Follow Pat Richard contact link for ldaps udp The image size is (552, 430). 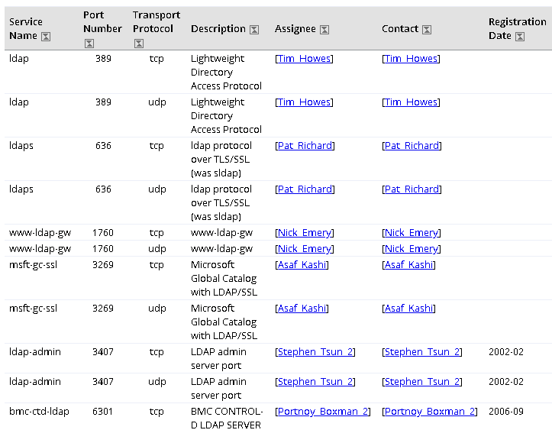(x=412, y=189)
